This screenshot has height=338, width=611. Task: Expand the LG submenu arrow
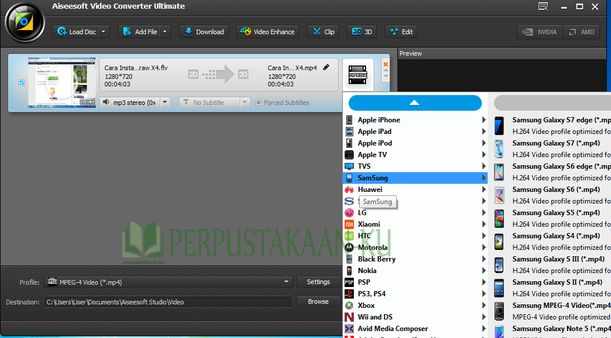click(484, 213)
